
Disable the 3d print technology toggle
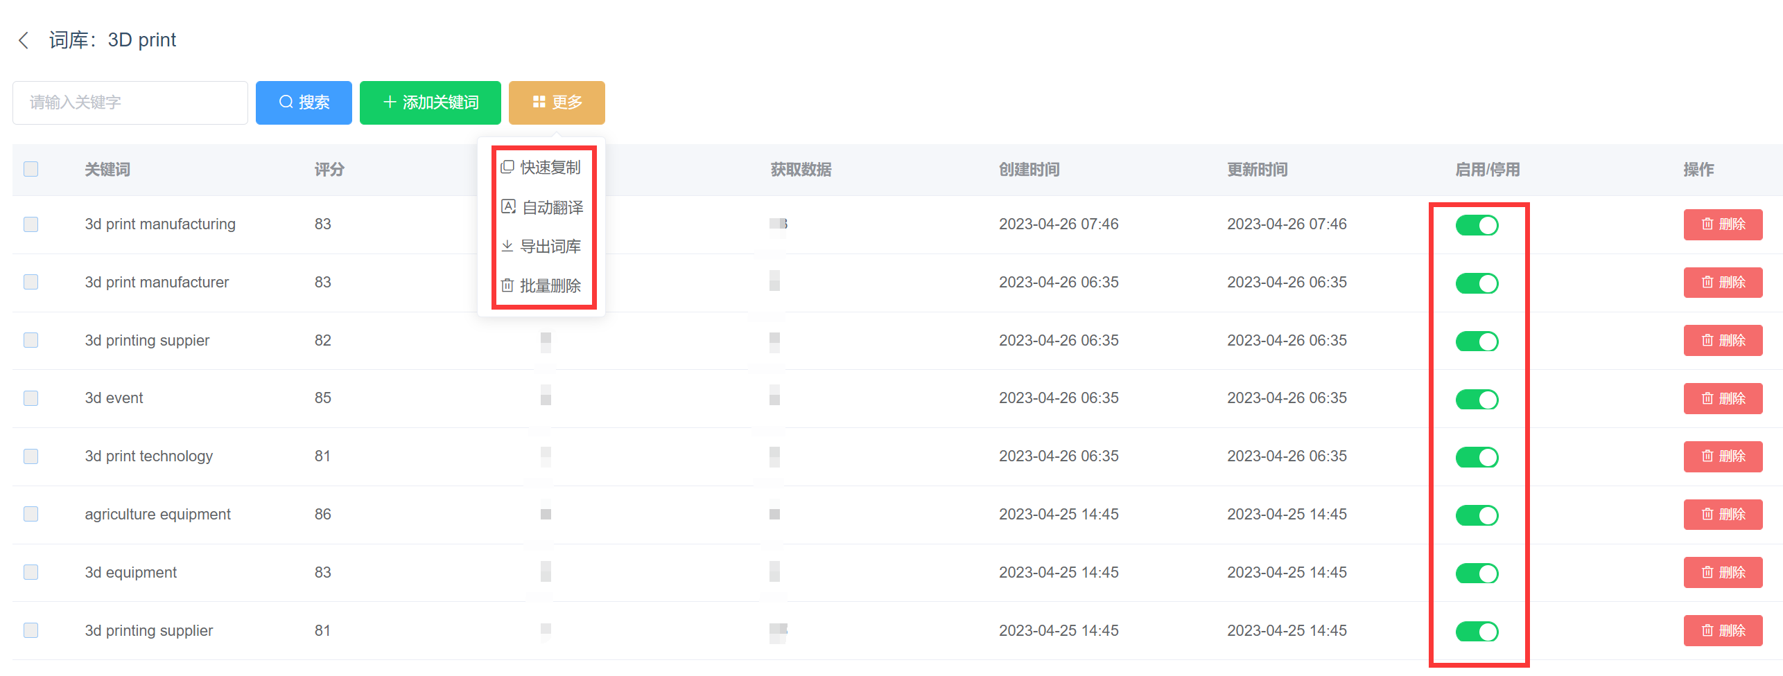click(1477, 457)
